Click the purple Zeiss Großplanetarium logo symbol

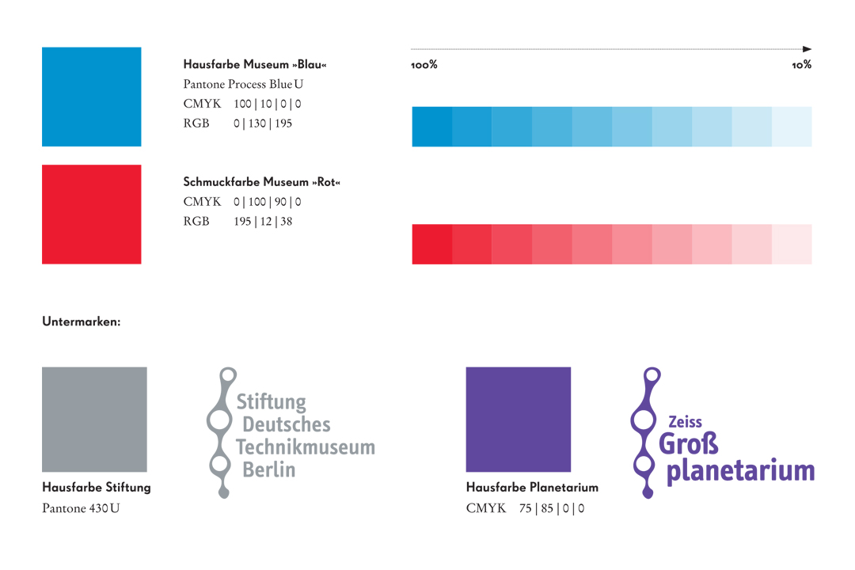[x=646, y=432]
